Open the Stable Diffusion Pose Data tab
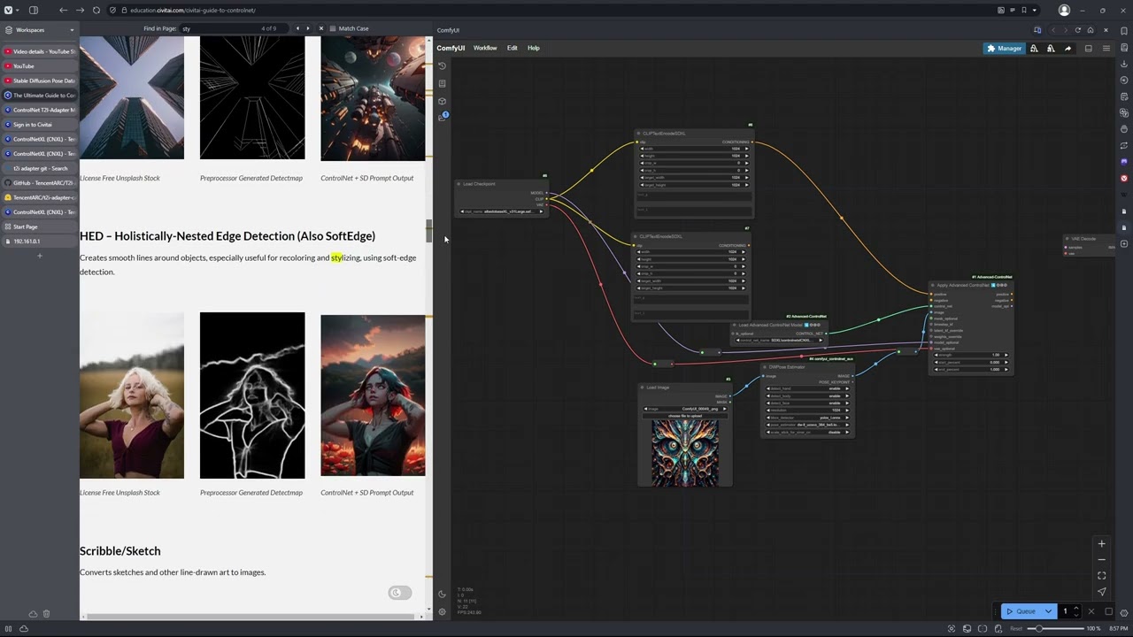This screenshot has height=637, width=1133. (x=39, y=81)
